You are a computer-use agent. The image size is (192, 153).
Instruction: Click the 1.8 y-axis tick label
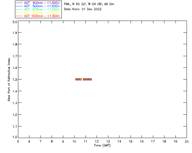coord(15,44)
